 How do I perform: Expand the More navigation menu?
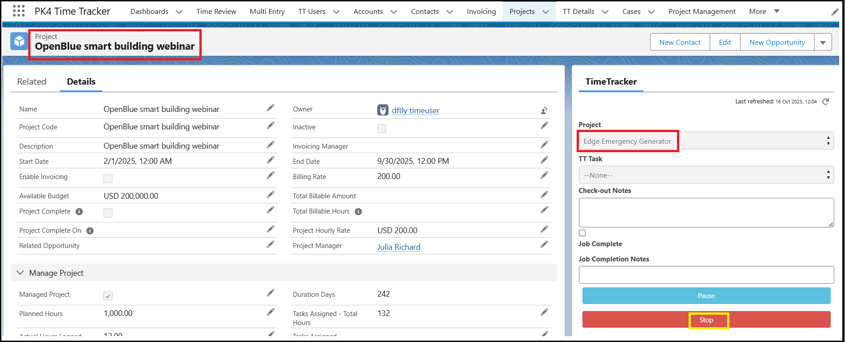[x=764, y=12]
